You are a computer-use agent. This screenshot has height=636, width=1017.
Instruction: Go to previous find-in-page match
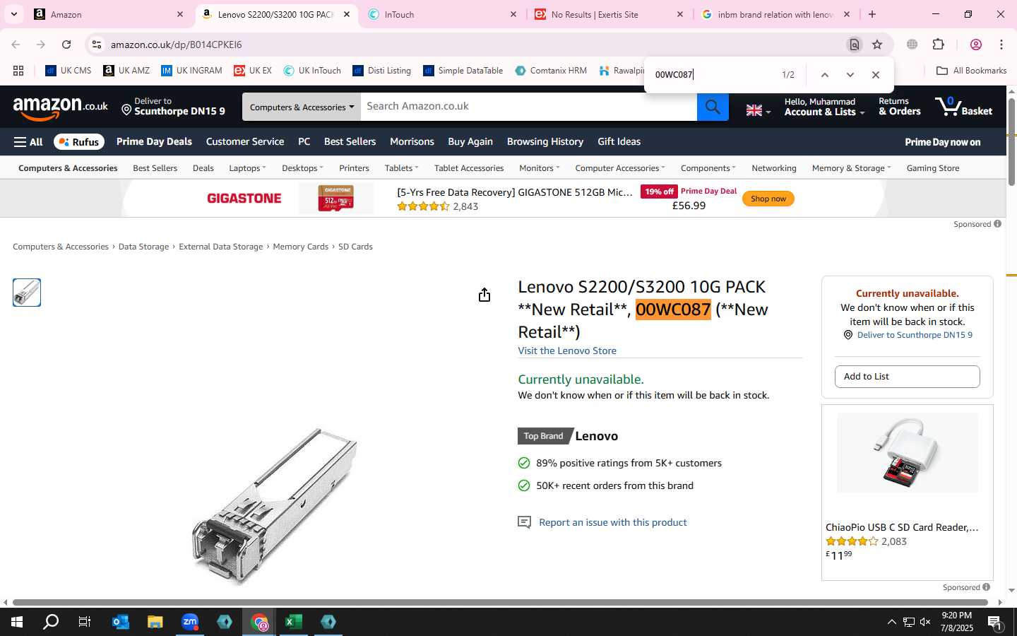(x=824, y=75)
